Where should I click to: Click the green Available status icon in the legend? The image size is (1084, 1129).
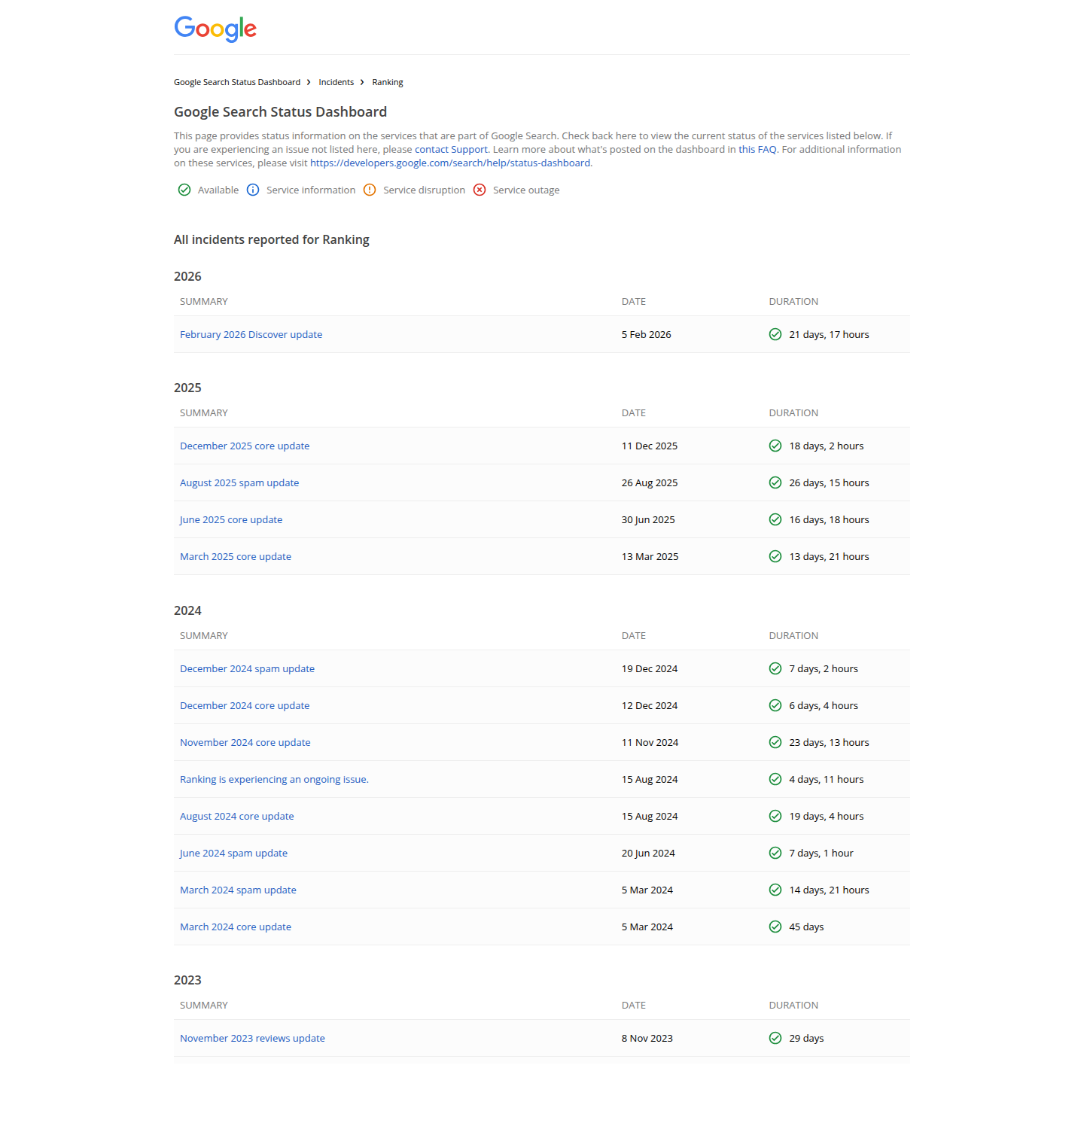[184, 190]
